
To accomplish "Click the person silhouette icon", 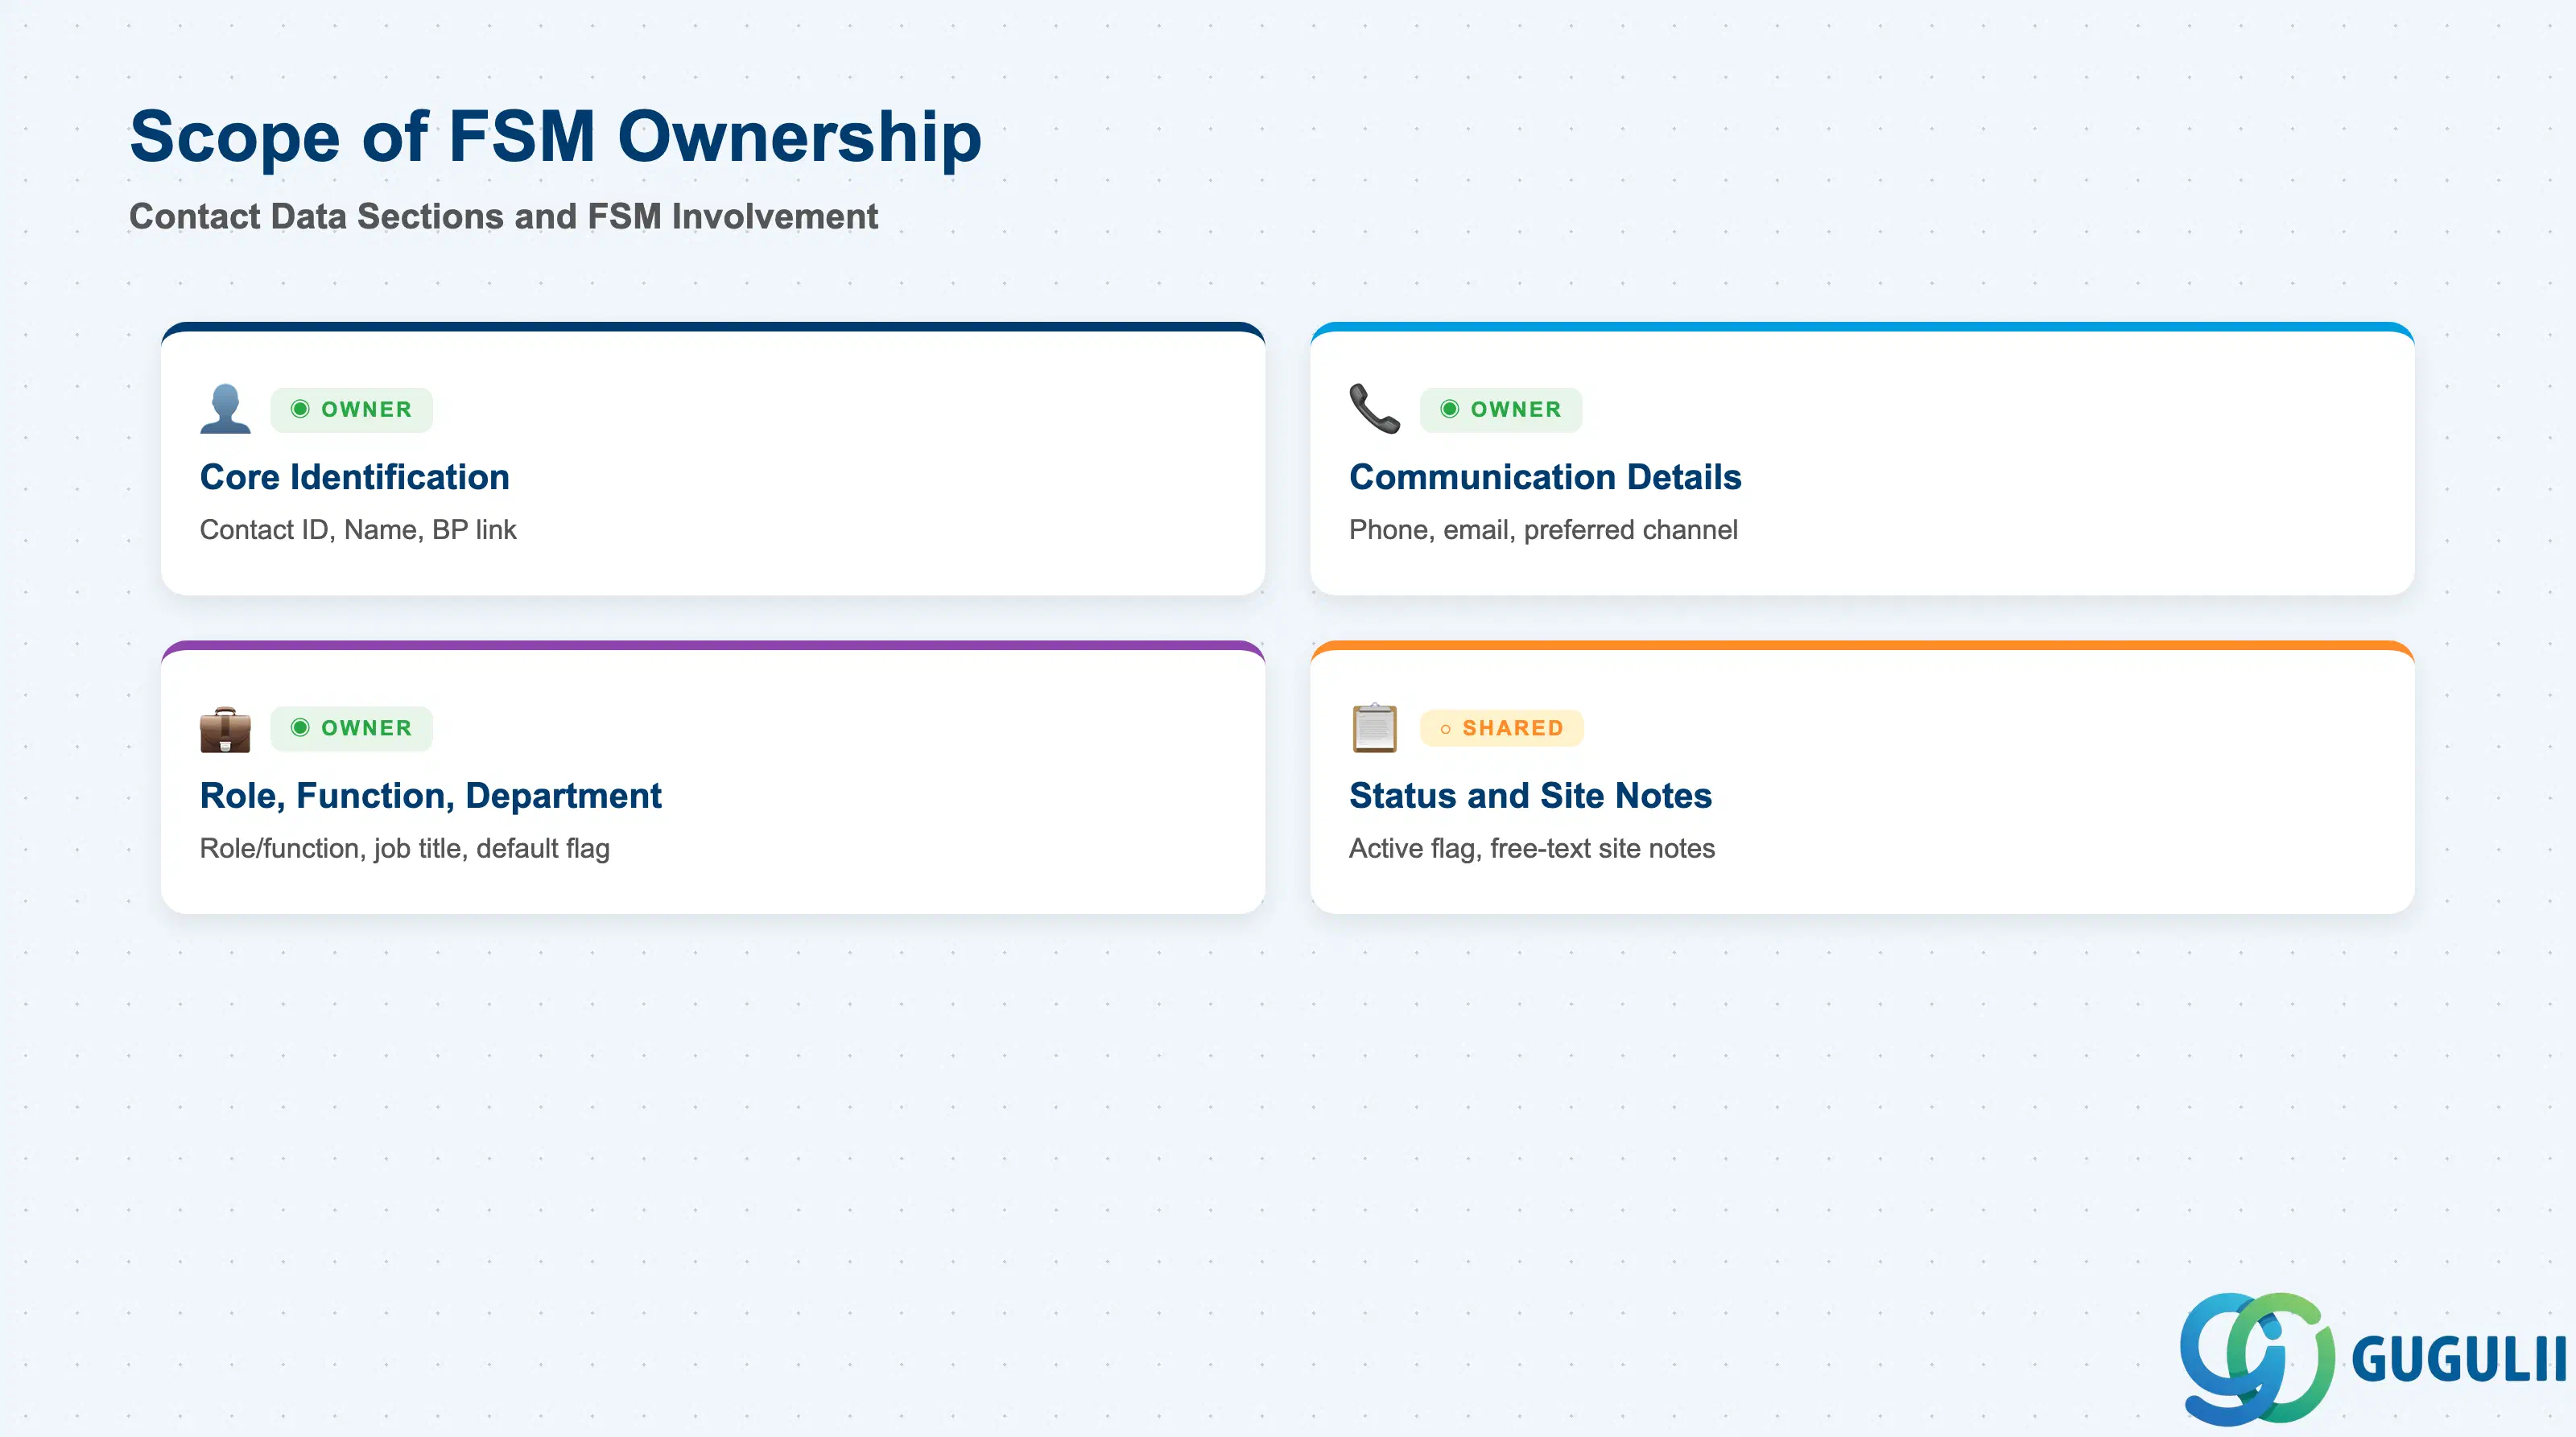I will (225, 409).
